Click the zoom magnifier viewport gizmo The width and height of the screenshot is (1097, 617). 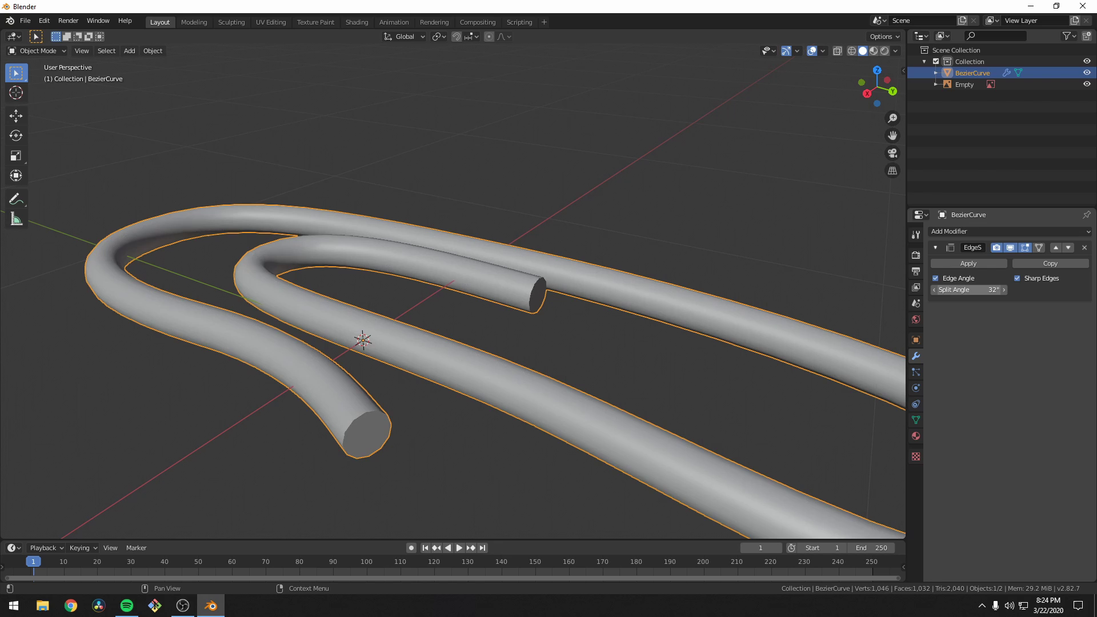(892, 118)
